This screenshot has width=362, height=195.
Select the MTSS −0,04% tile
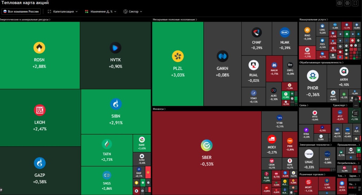tap(315, 116)
